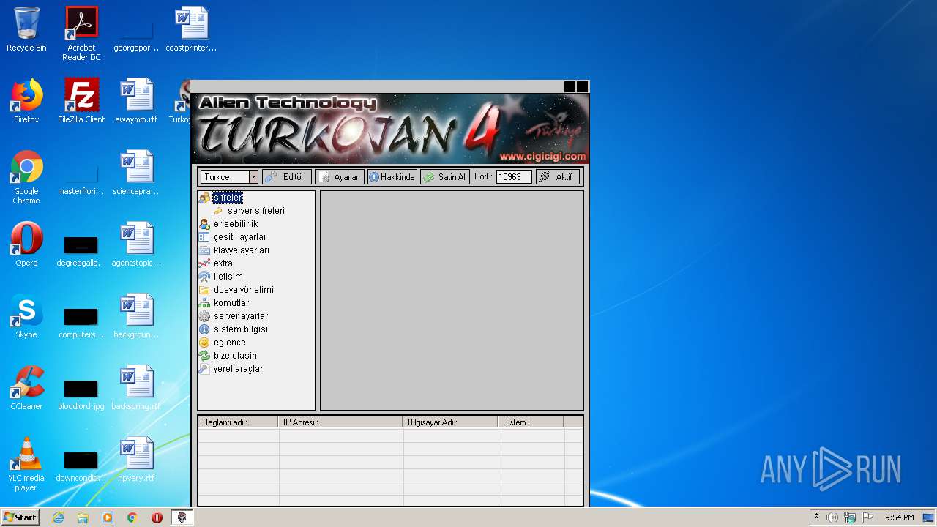937x527 pixels.
Task: Click the Editör toolbar button
Action: [x=286, y=177]
